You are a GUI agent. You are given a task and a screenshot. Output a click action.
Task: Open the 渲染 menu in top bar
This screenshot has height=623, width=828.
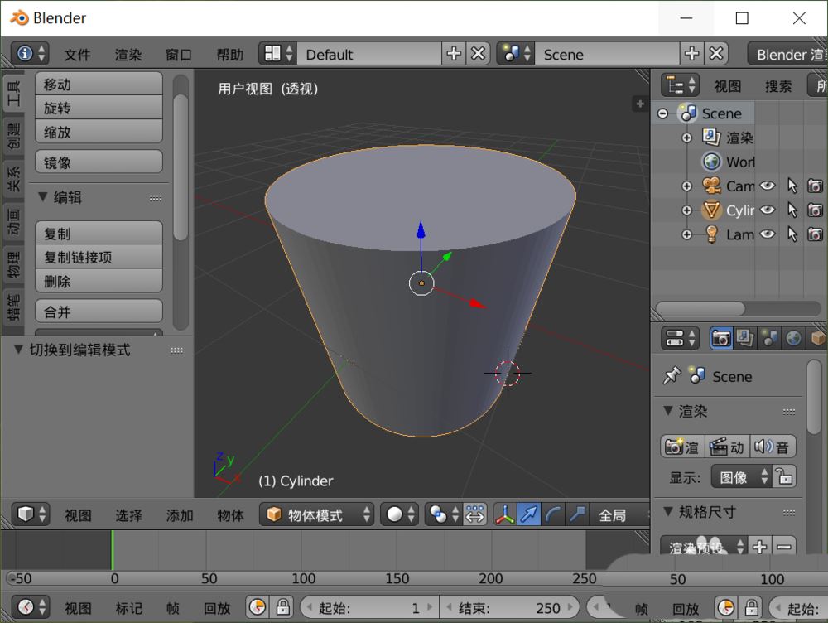tap(128, 54)
